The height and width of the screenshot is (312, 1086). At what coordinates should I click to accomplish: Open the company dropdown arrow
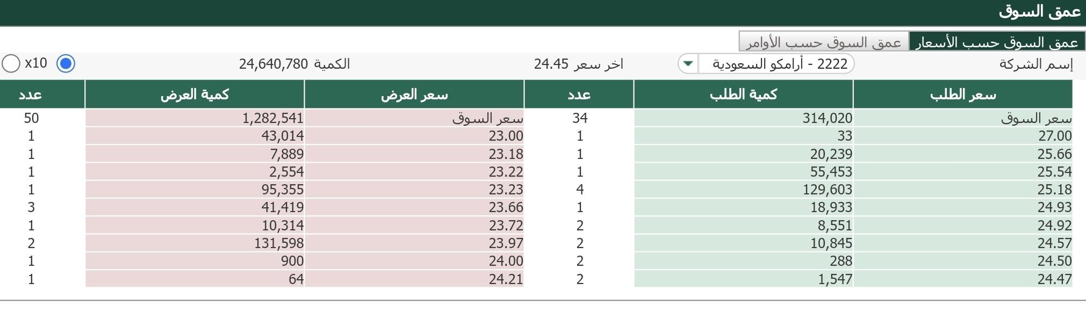[688, 64]
